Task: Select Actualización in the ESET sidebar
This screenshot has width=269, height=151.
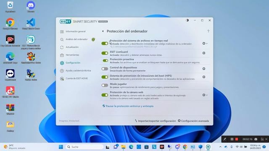Action: pyautogui.click(x=72, y=47)
